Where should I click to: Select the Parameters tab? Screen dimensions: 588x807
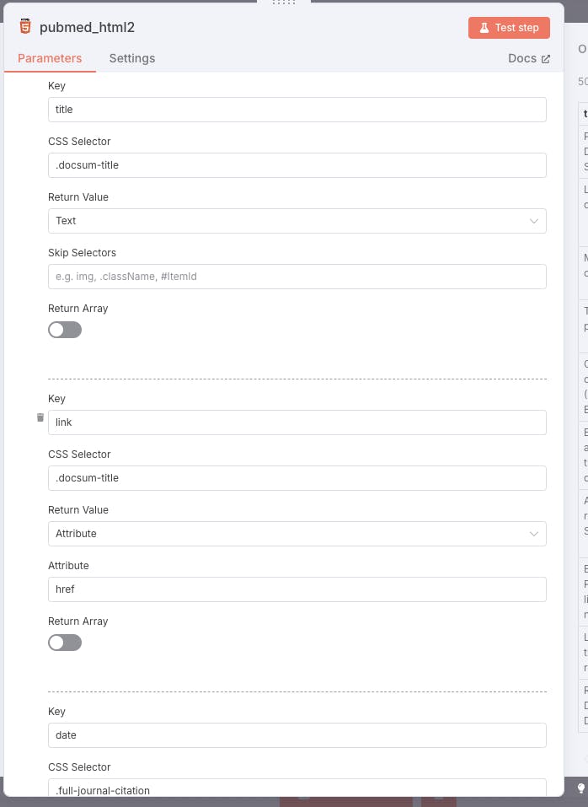click(x=50, y=58)
